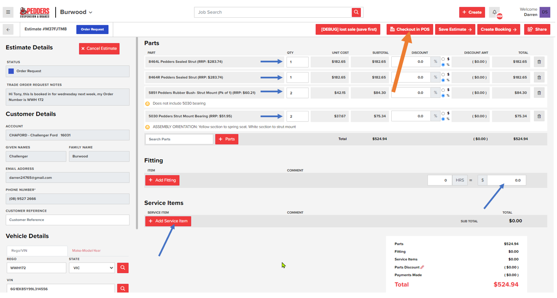Focus the Job Search field
This screenshot has height=298, width=557.
click(x=273, y=12)
